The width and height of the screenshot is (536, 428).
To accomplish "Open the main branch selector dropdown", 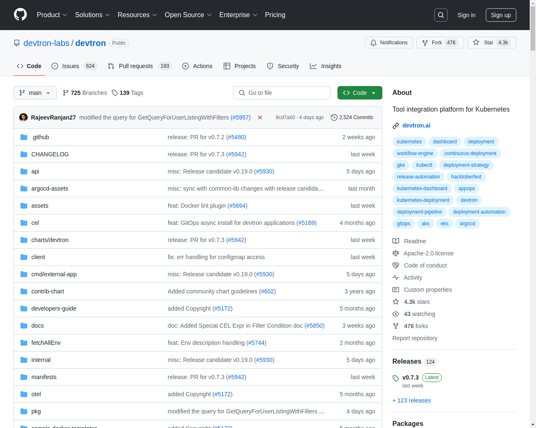I will 35,93.
